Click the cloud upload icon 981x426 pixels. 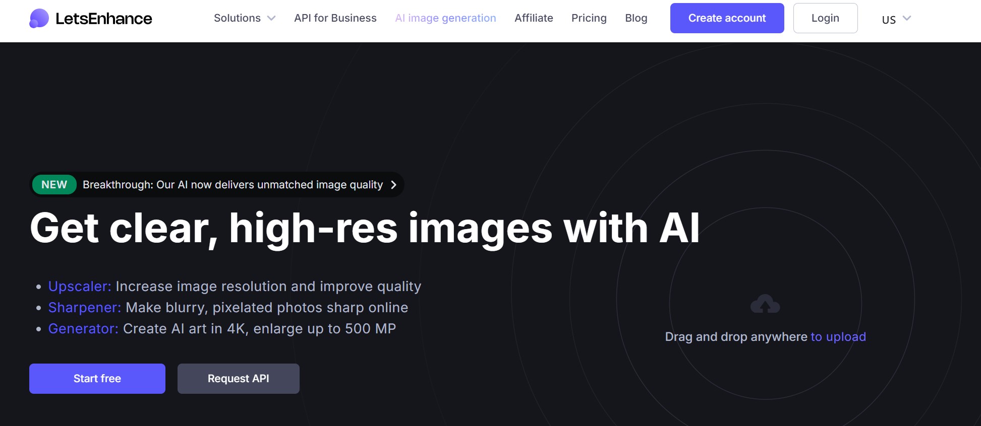(765, 304)
